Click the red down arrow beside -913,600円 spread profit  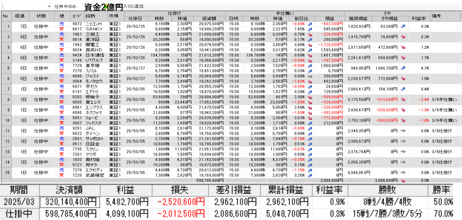(403, 100)
